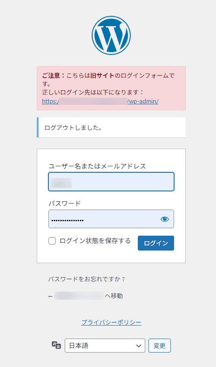Click the パスワード field label
This screenshot has height=367, width=216.
pos(65,204)
